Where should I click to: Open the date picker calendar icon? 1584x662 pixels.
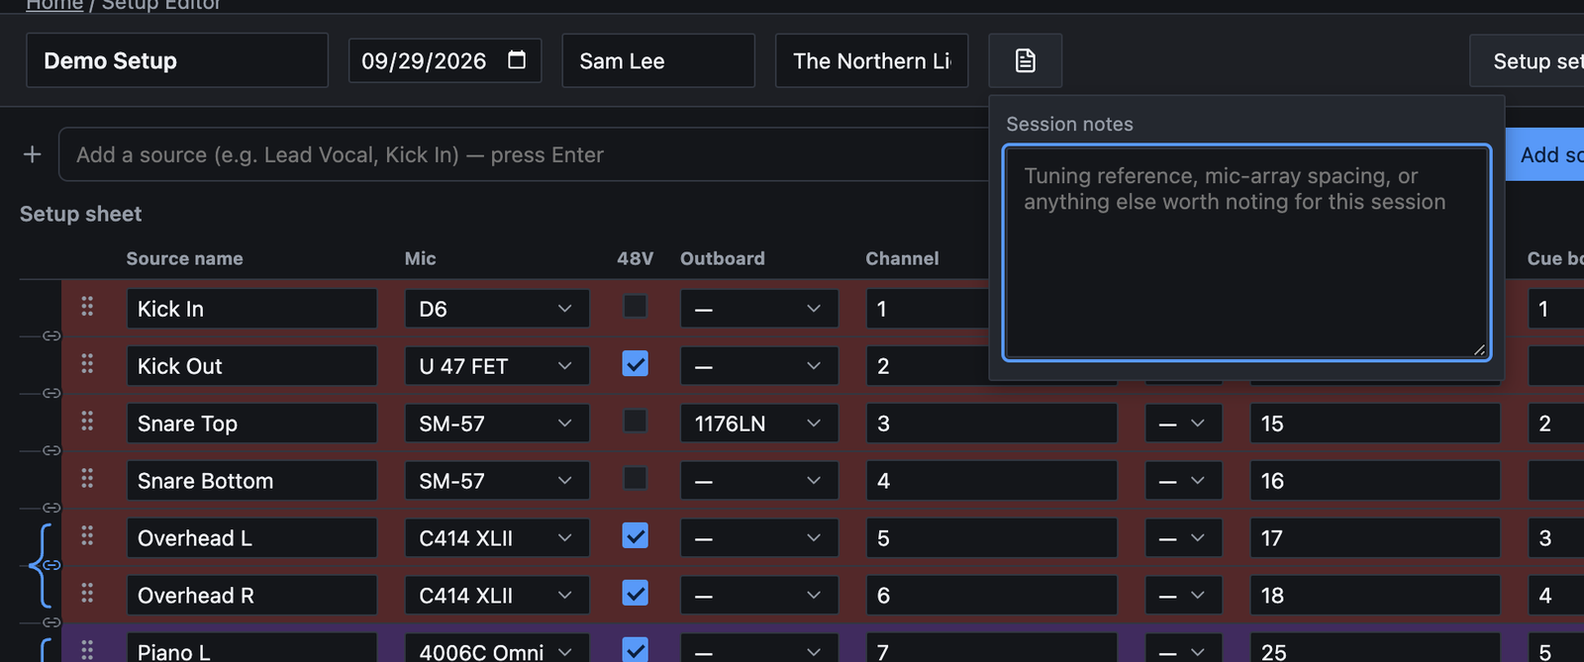(517, 60)
